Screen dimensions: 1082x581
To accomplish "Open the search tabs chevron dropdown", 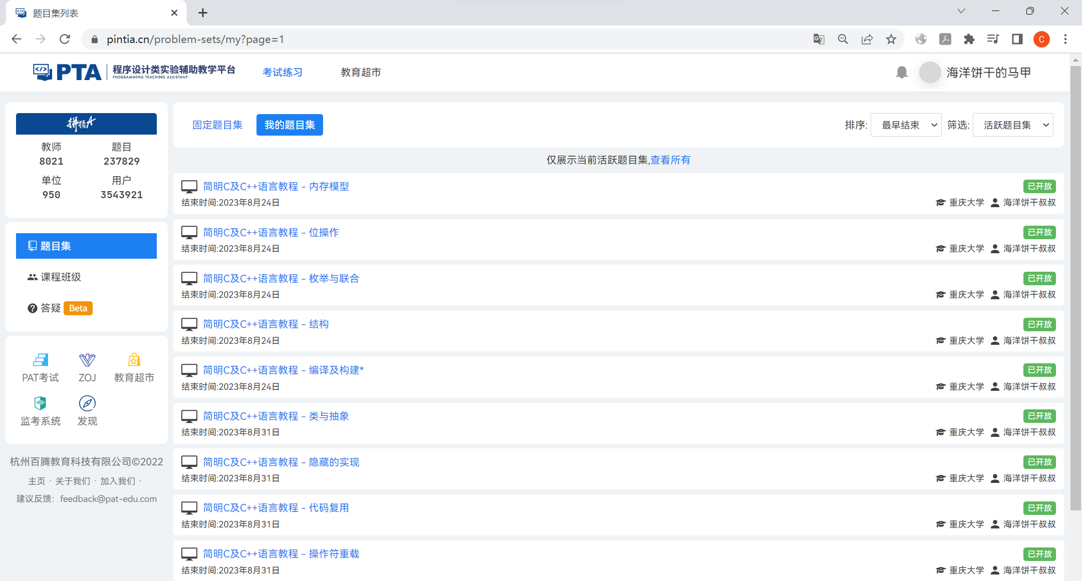I will point(961,11).
